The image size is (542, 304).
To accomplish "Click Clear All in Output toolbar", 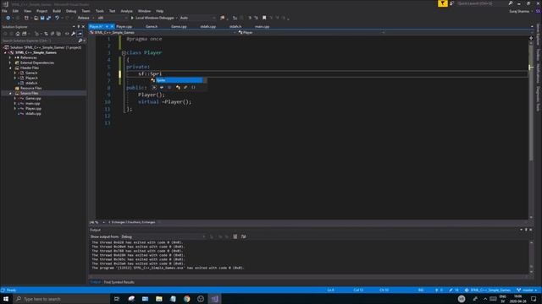I will [235, 236].
